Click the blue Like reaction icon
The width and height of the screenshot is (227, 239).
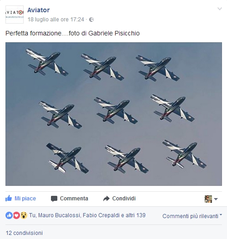tap(9, 215)
